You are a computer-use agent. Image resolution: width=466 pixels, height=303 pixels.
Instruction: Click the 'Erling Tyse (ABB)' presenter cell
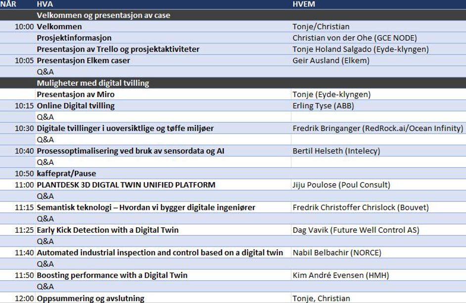point(324,106)
